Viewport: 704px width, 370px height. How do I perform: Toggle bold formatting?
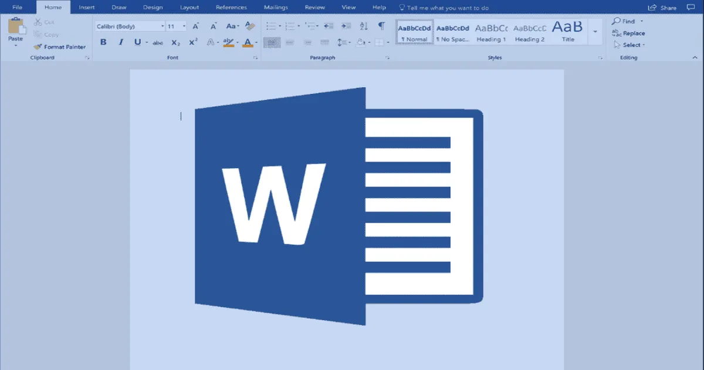click(x=103, y=42)
